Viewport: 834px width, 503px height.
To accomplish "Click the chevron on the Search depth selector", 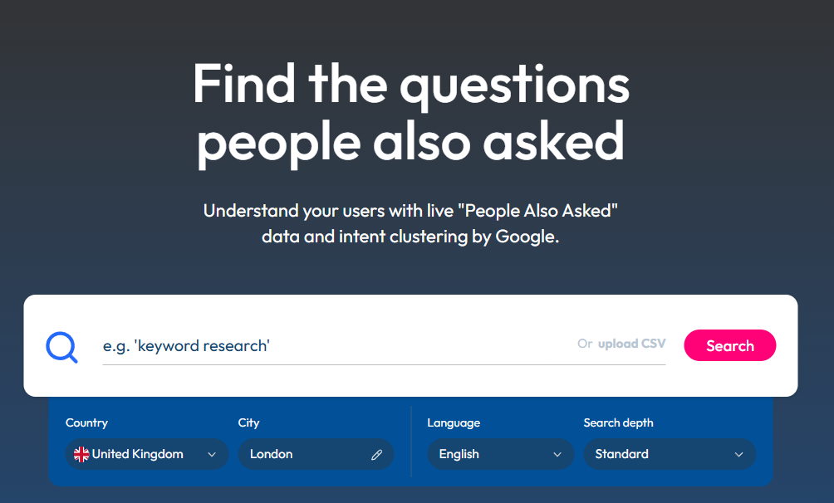I will click(738, 454).
